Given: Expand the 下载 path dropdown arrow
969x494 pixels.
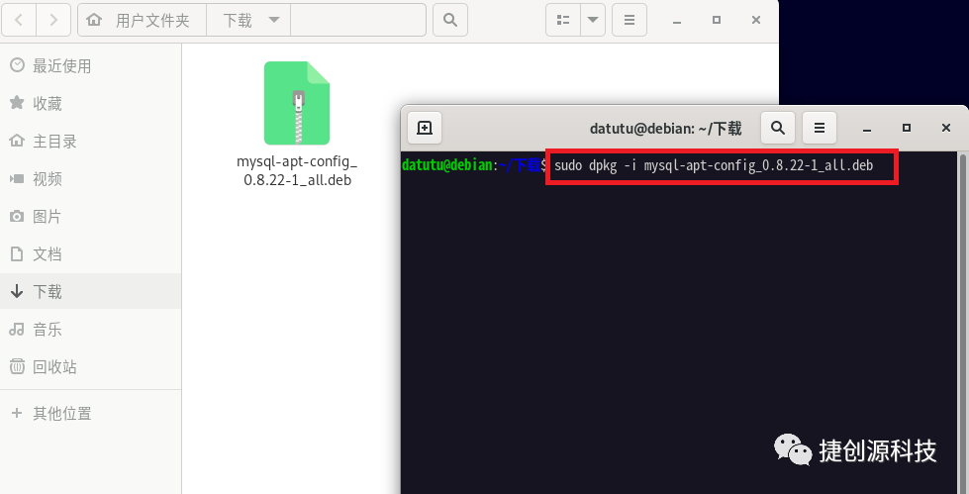Looking at the screenshot, I should click(274, 20).
